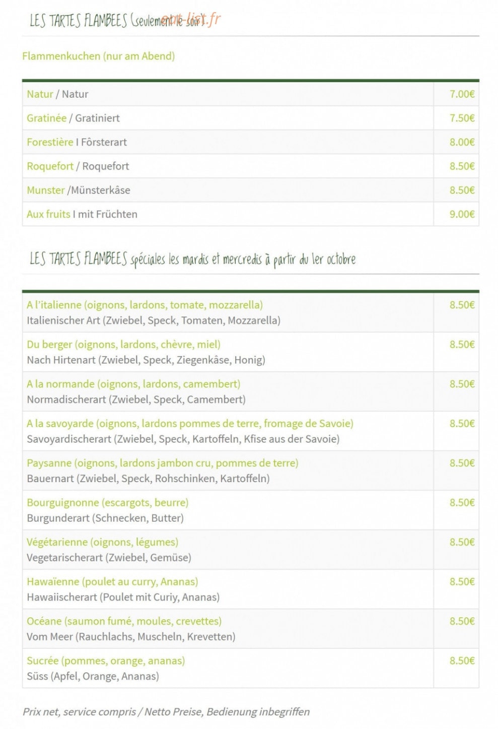Viewport: 498px width, 729px height.
Task: Click the 'LES TARTES FLAMBEES spéciales' heading
Action: (193, 259)
